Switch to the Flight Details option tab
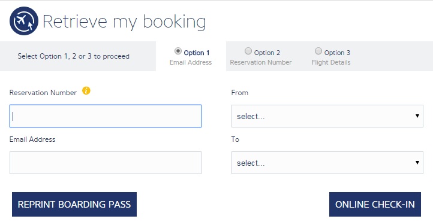Image resolution: width=433 pixels, height=222 pixels. point(331,56)
